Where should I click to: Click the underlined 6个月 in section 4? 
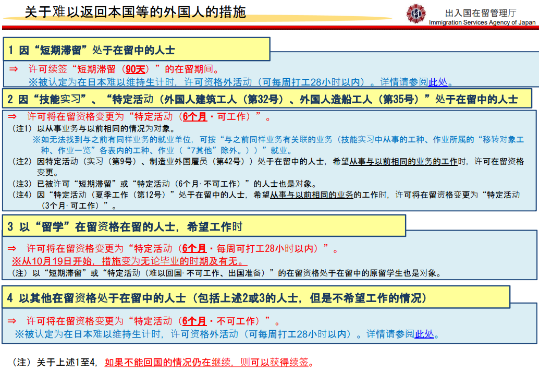point(194,321)
